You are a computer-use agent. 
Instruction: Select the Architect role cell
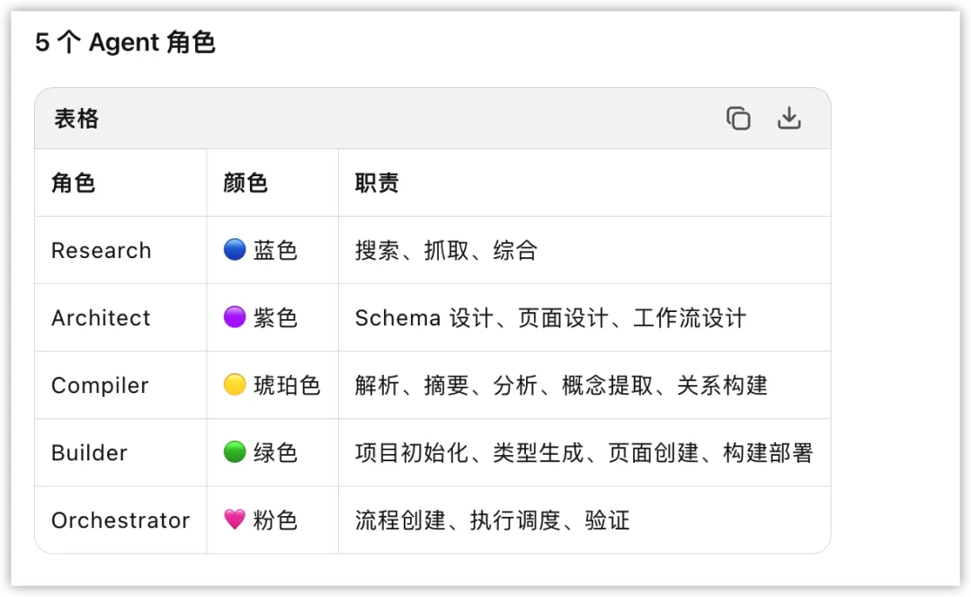(101, 318)
